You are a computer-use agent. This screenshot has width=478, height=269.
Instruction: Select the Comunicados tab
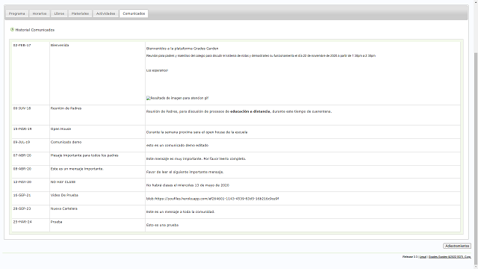134,13
